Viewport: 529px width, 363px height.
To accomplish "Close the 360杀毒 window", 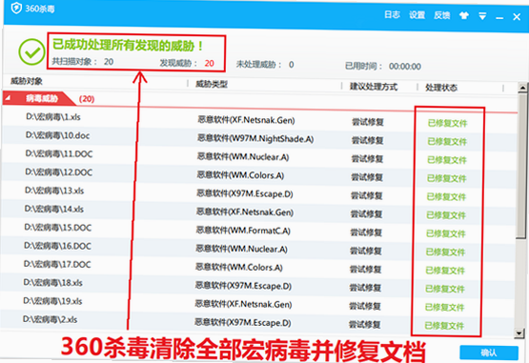I will point(517,16).
